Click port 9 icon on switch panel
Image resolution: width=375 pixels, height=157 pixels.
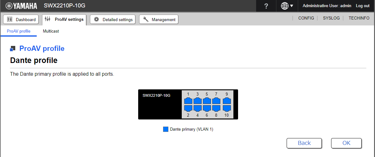tap(227, 101)
